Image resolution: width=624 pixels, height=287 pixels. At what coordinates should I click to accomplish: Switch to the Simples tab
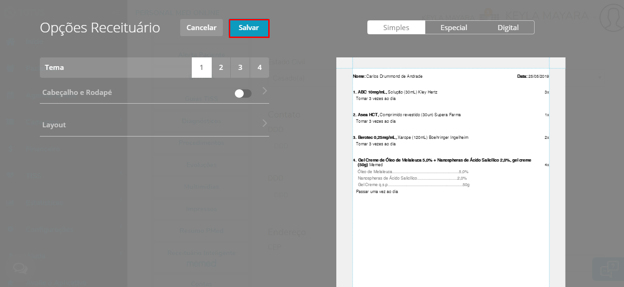point(396,28)
